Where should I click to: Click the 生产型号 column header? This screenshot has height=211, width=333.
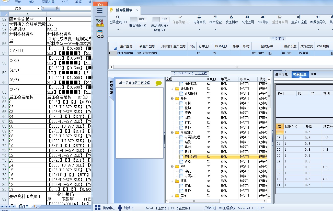tap(126, 46)
